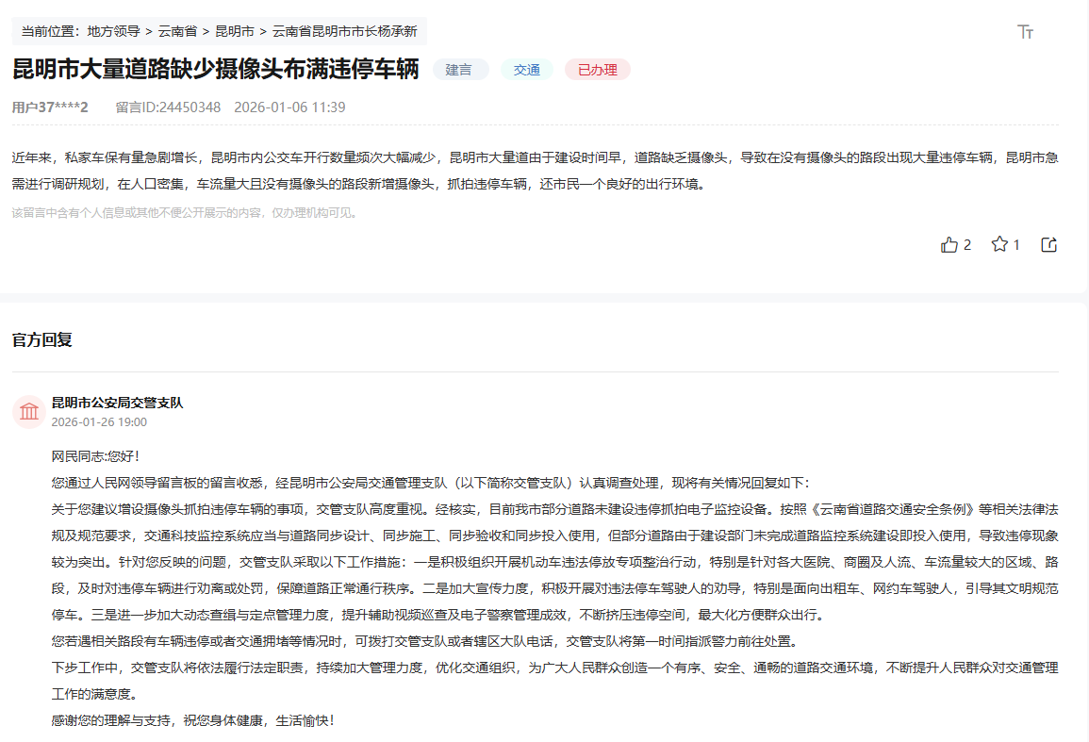This screenshot has width=1089, height=742.
Task: Click the message title about 摄像头 and 违停车辆
Action: [x=213, y=69]
